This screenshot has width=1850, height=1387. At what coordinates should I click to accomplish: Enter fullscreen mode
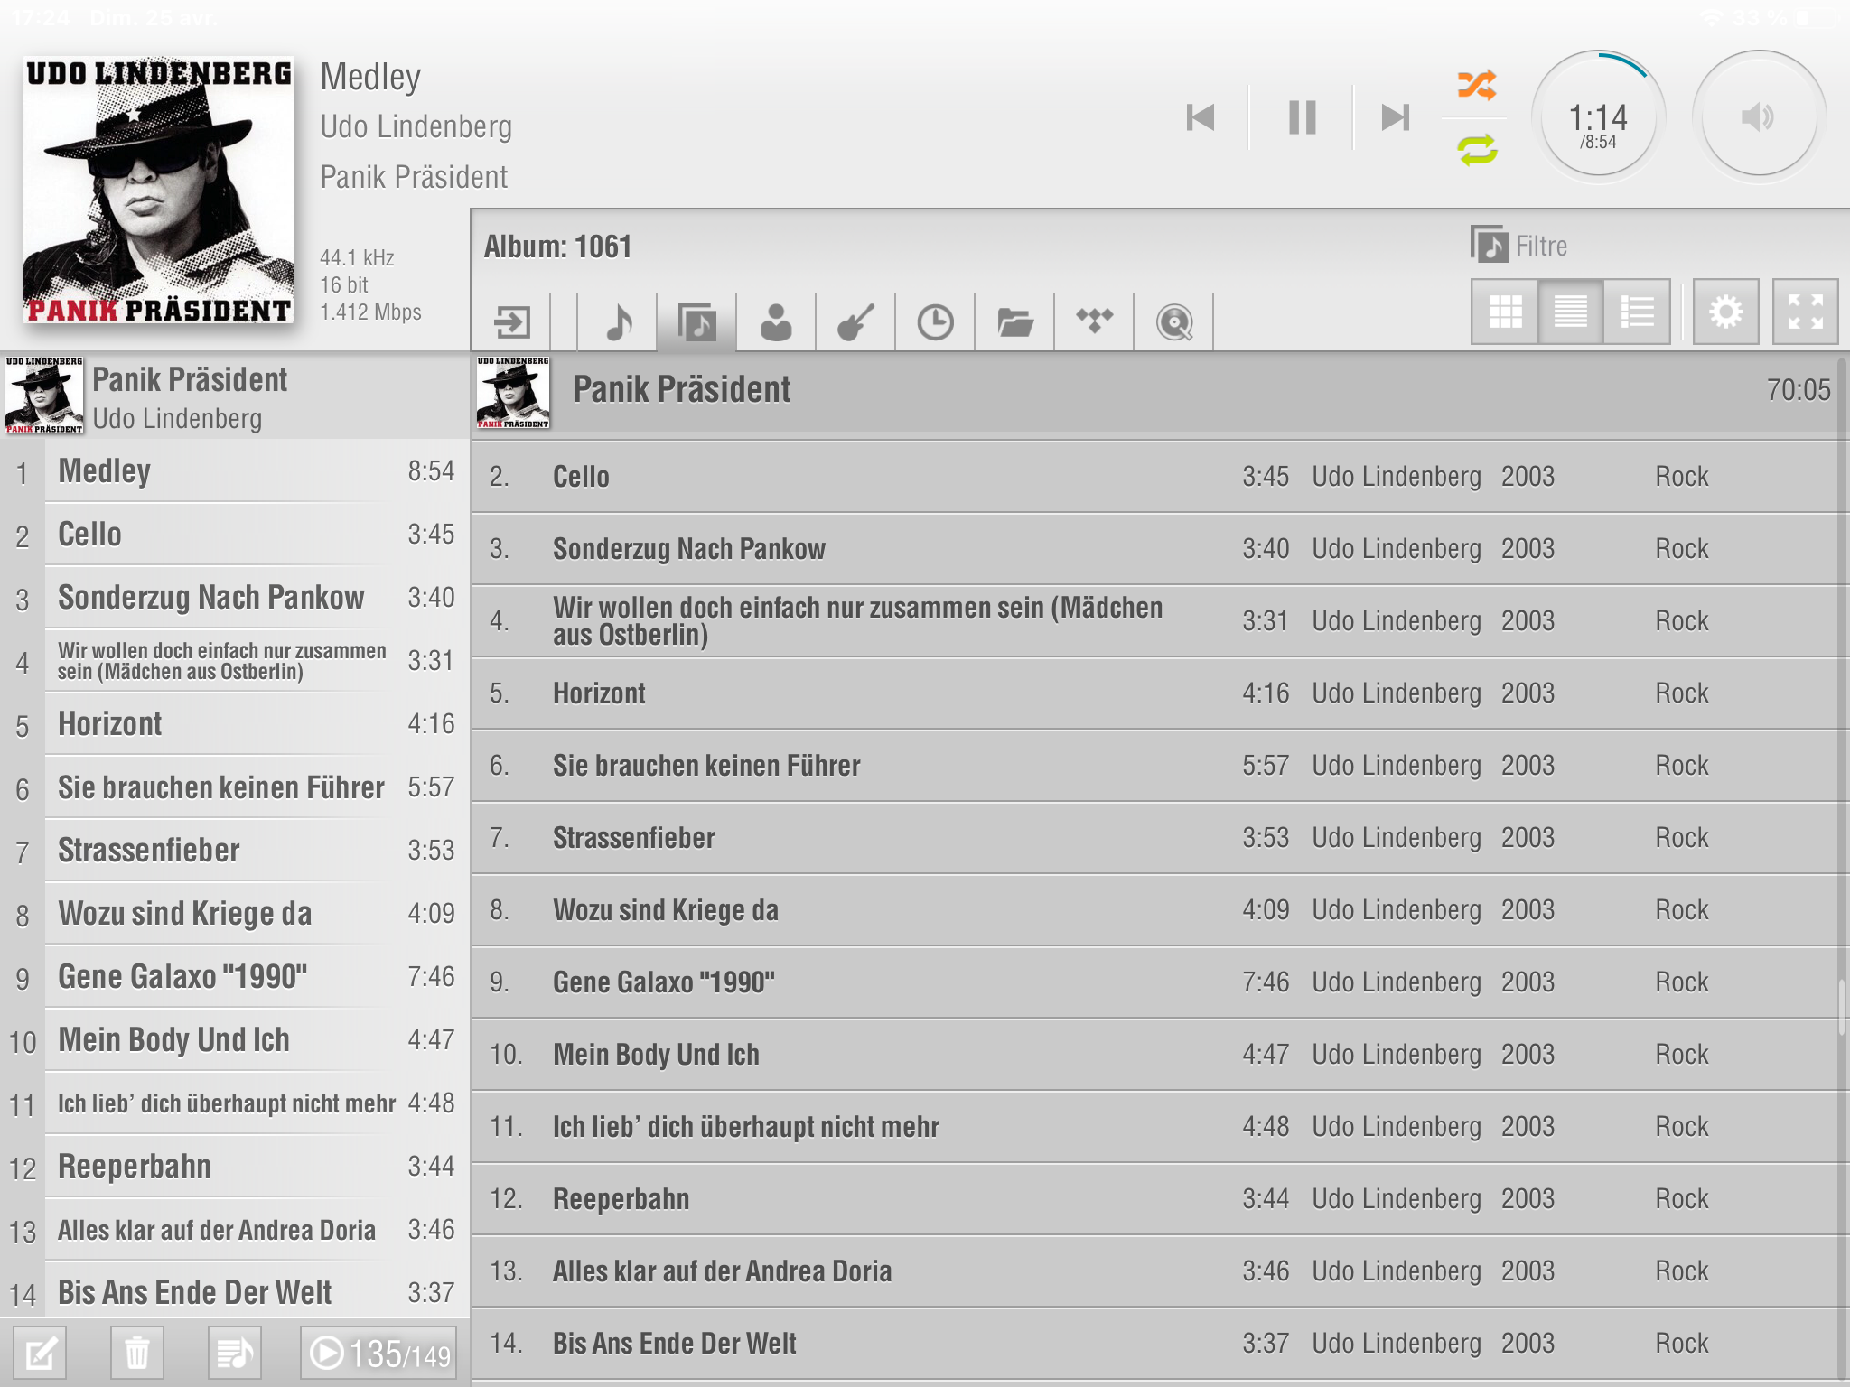1805,312
